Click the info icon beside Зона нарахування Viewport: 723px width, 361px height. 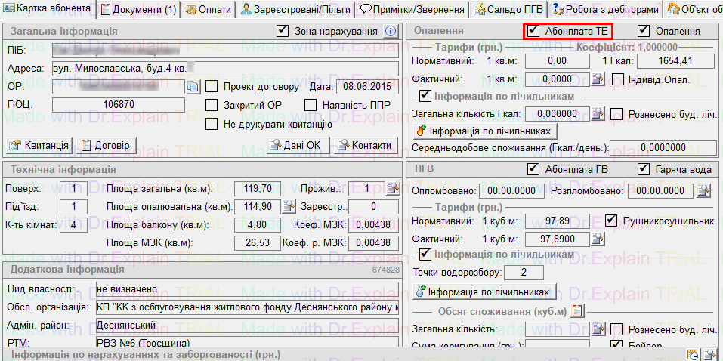pyautogui.click(x=391, y=31)
